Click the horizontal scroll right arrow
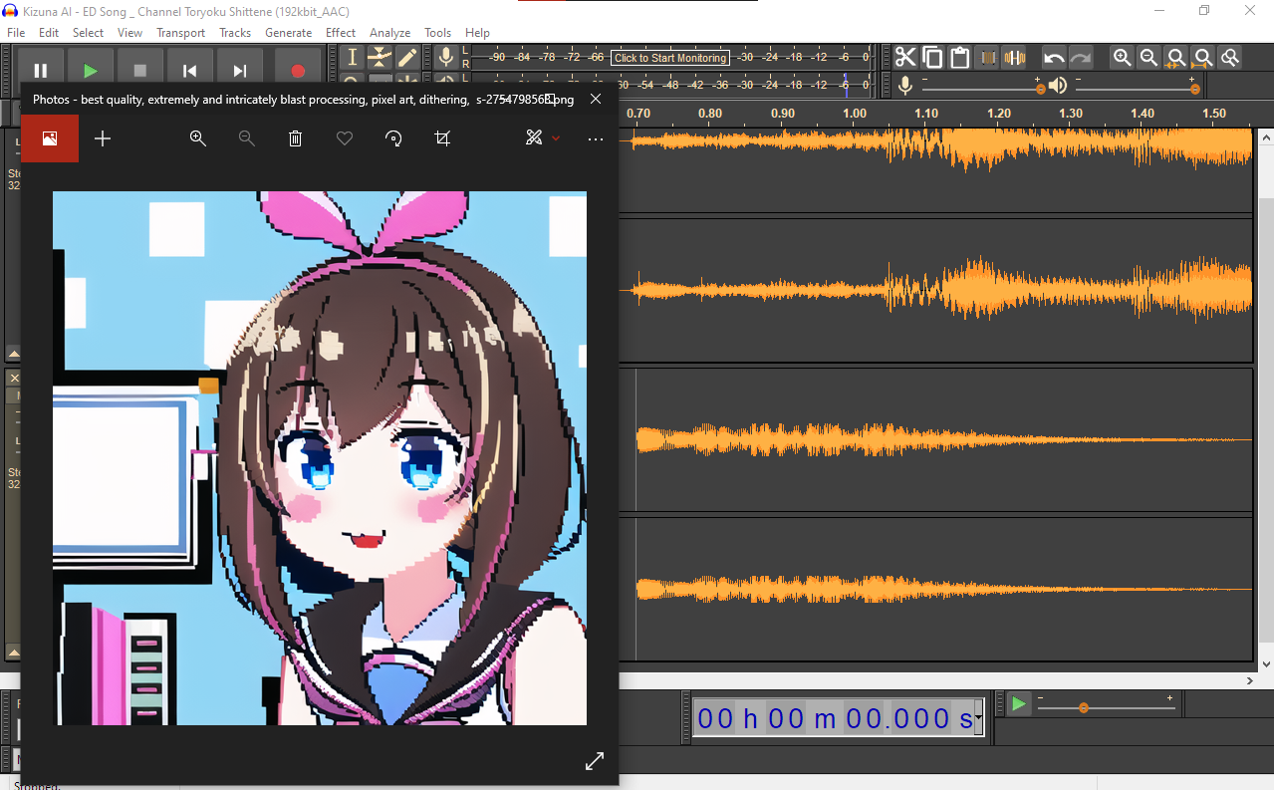 1250,681
